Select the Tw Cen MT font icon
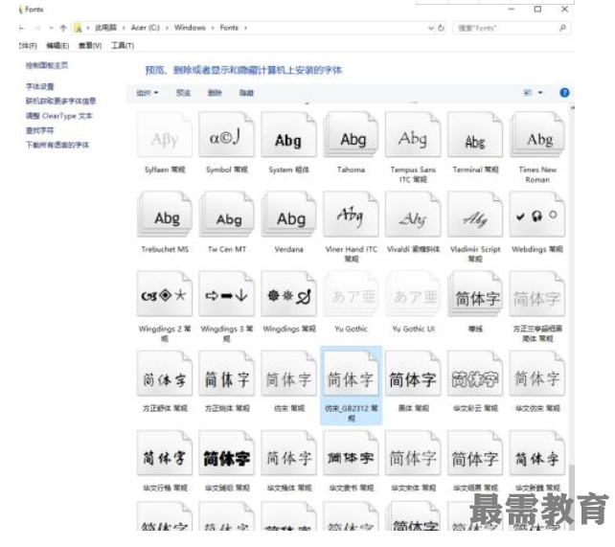 click(x=227, y=214)
